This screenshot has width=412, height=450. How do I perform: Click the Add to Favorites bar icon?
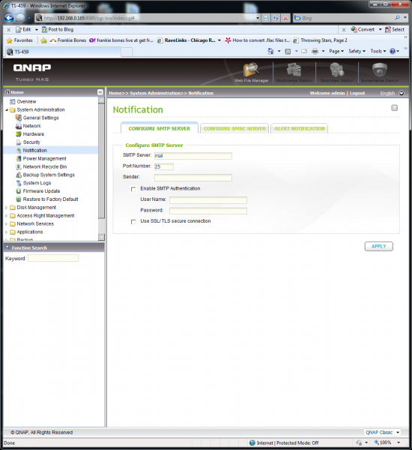43,40
